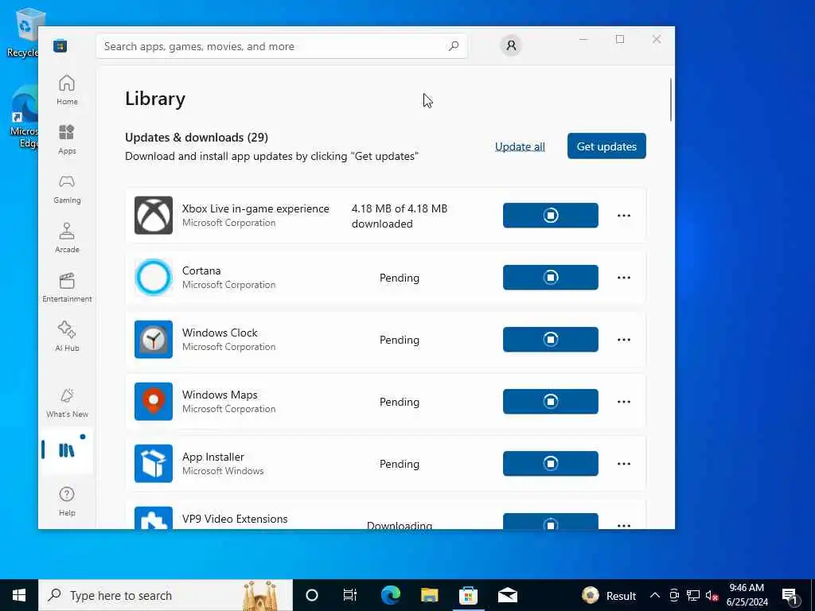Open the AI Hub section
This screenshot has height=611, width=815.
[x=67, y=337]
